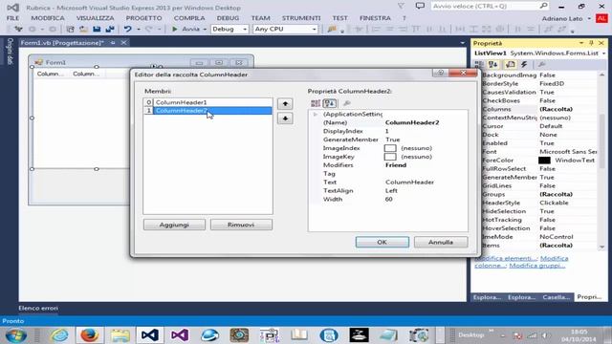Close the Form1.vb designer tab with X
The width and height of the screenshot is (612, 344).
(x=123, y=42)
